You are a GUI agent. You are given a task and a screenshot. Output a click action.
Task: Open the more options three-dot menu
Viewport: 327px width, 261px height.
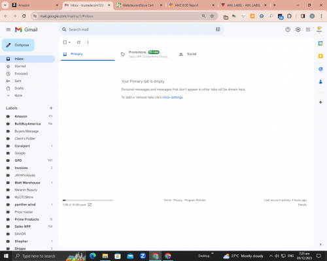(88, 42)
